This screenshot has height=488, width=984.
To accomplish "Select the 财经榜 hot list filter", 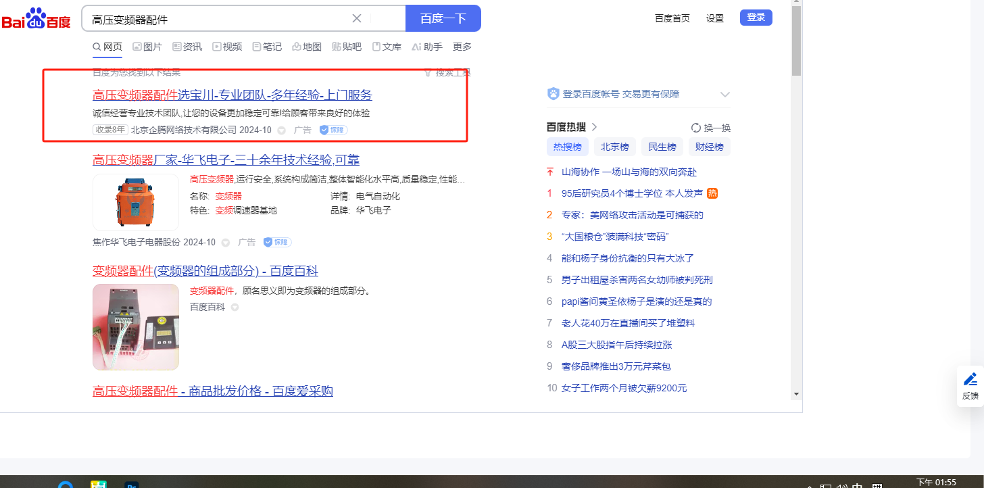I will pos(709,147).
